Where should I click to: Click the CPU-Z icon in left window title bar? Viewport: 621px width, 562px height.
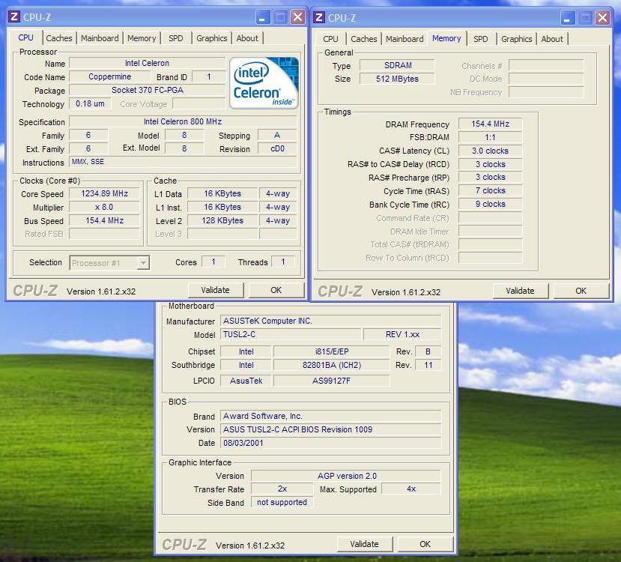point(14,17)
